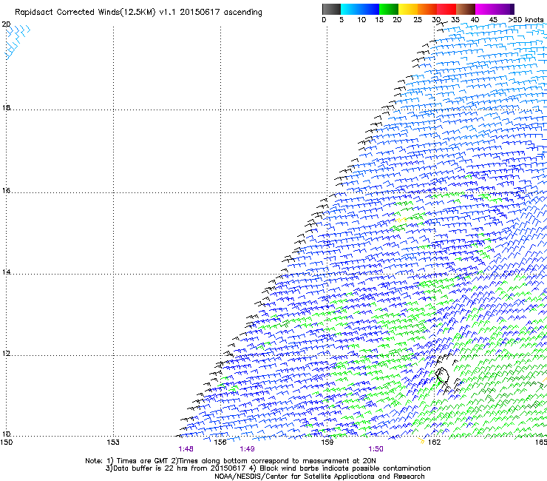Click the longitude axis label 156

click(x=220, y=443)
